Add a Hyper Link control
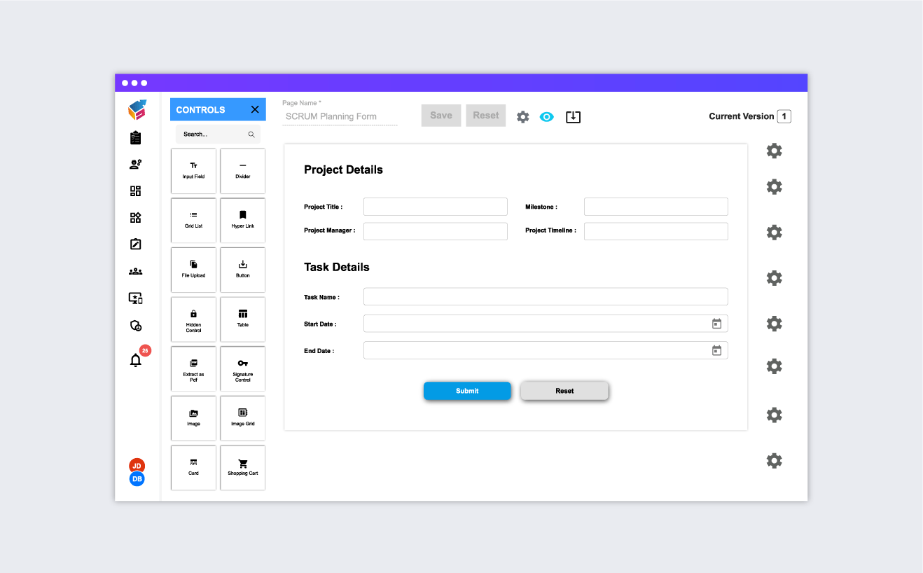The width and height of the screenshot is (923, 573). click(242, 220)
